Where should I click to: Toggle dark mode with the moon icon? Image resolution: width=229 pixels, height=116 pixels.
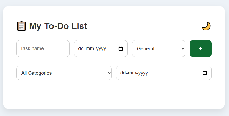(206, 26)
